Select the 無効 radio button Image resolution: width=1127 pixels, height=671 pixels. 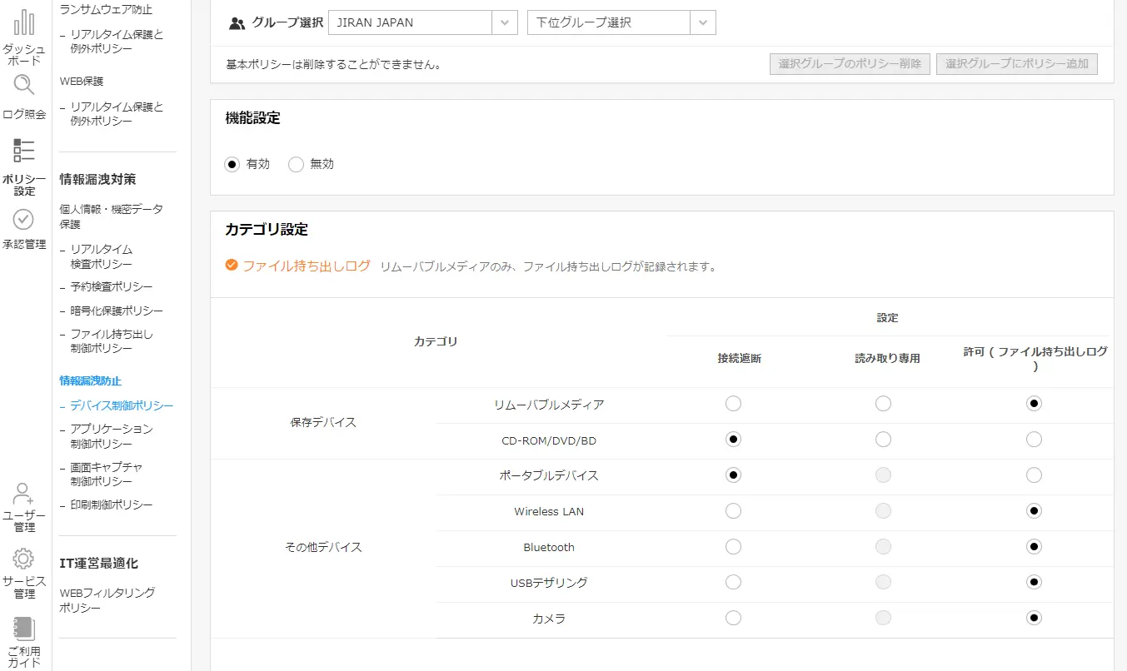click(296, 165)
